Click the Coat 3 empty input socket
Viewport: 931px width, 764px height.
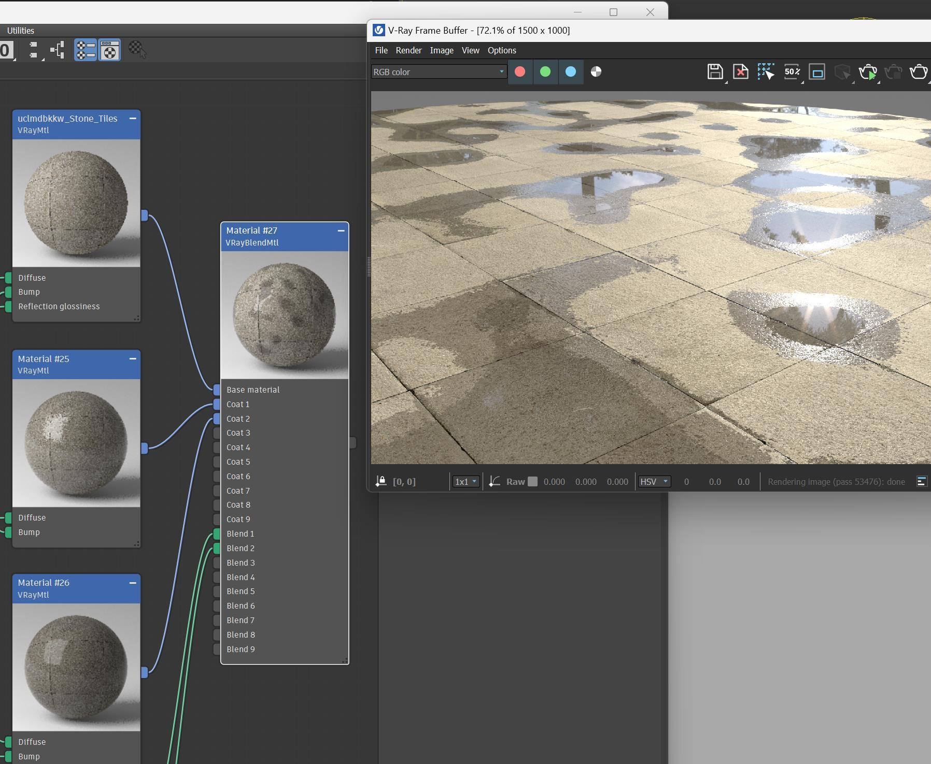click(x=217, y=433)
